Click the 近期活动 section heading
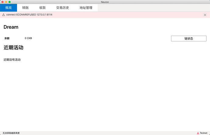Screen dimensions: 210x135 [13, 48]
